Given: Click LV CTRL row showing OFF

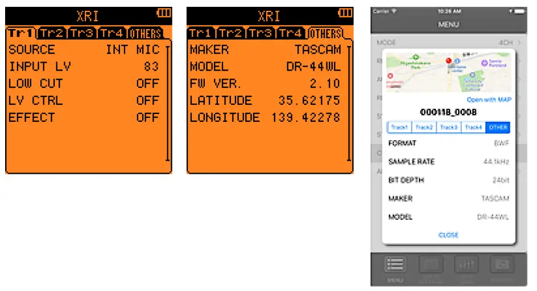Looking at the screenshot, I should pos(84,100).
